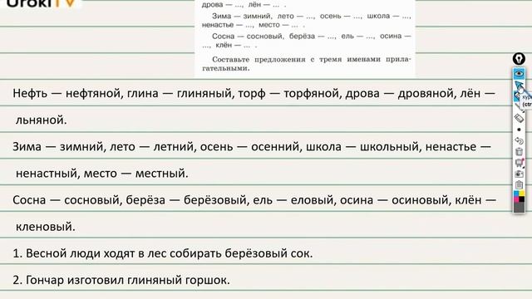
Task: Click the word 'осенний'
Action: click(x=276, y=147)
